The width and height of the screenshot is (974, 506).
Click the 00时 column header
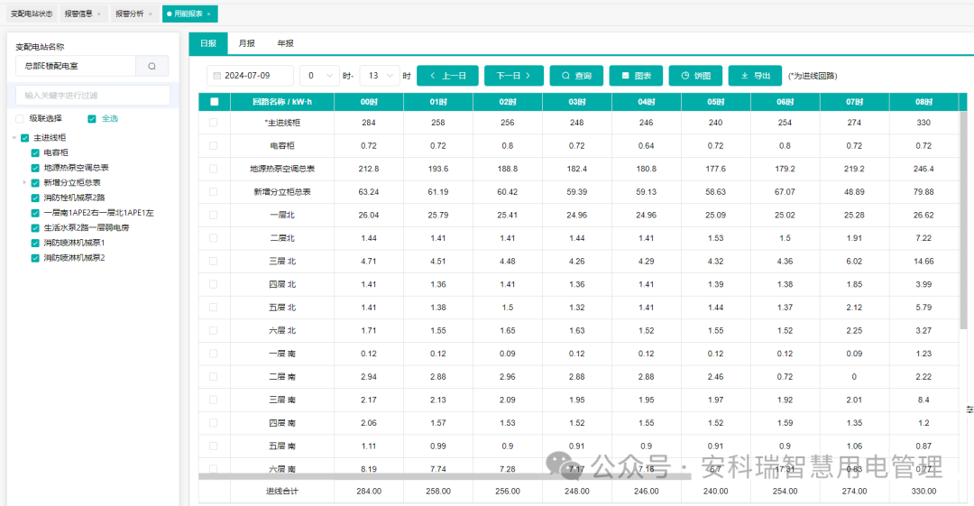point(369,102)
